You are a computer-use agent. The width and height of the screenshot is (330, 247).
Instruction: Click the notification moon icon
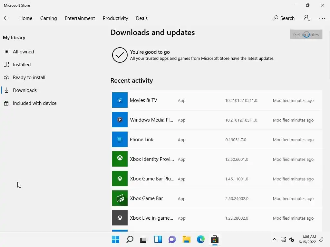tap(321, 239)
